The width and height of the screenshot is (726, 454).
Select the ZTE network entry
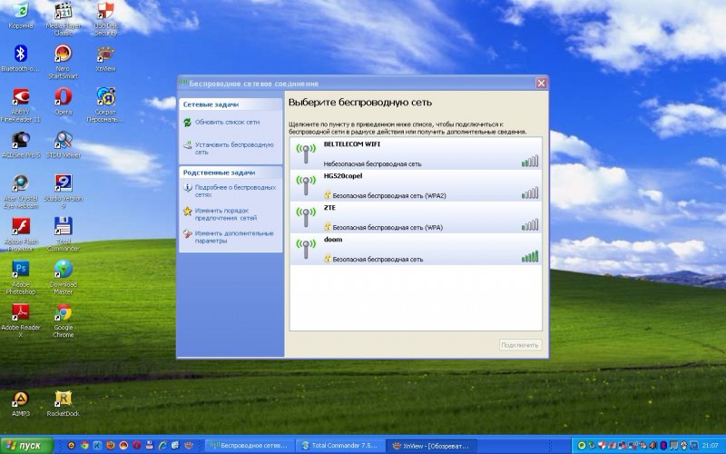[x=416, y=217]
